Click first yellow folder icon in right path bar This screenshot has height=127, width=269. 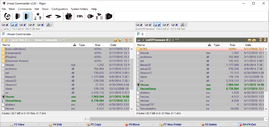[x=250, y=40]
